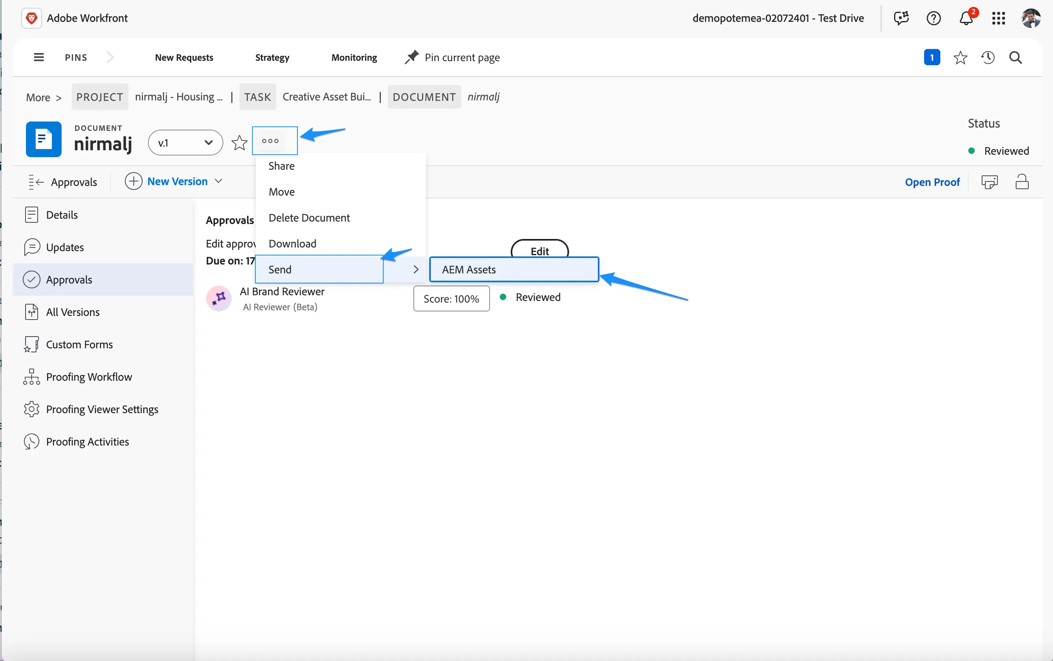Open All Versions in the sidebar
This screenshot has height=661, width=1053.
(x=103, y=312)
